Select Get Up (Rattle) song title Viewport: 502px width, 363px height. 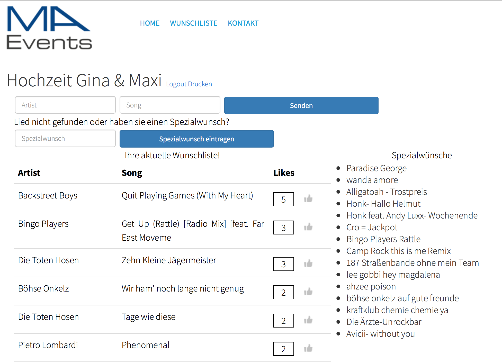(x=193, y=231)
